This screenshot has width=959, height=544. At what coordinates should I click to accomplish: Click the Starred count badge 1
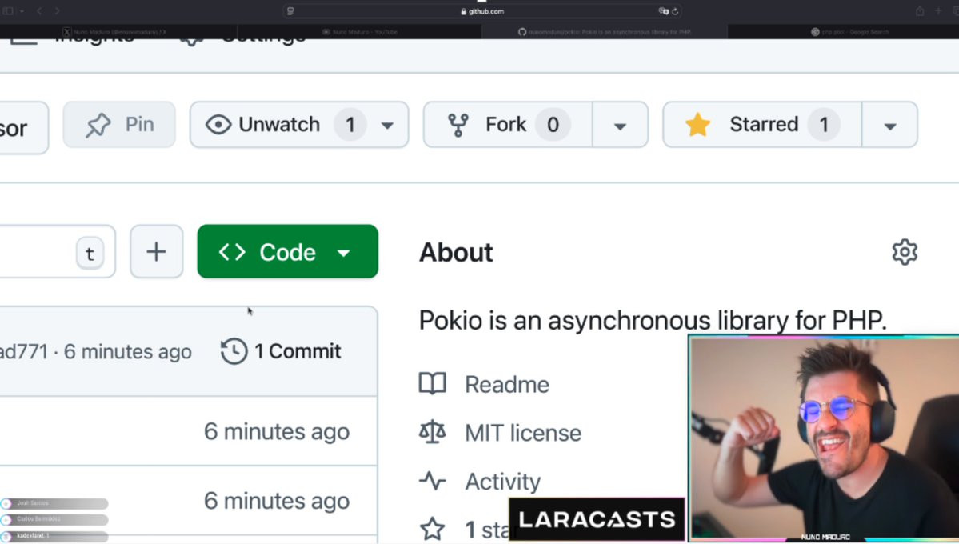tap(824, 125)
